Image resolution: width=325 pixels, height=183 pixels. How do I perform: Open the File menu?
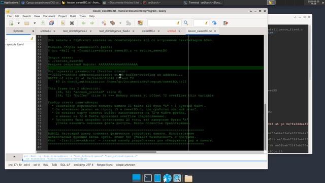[9, 16]
